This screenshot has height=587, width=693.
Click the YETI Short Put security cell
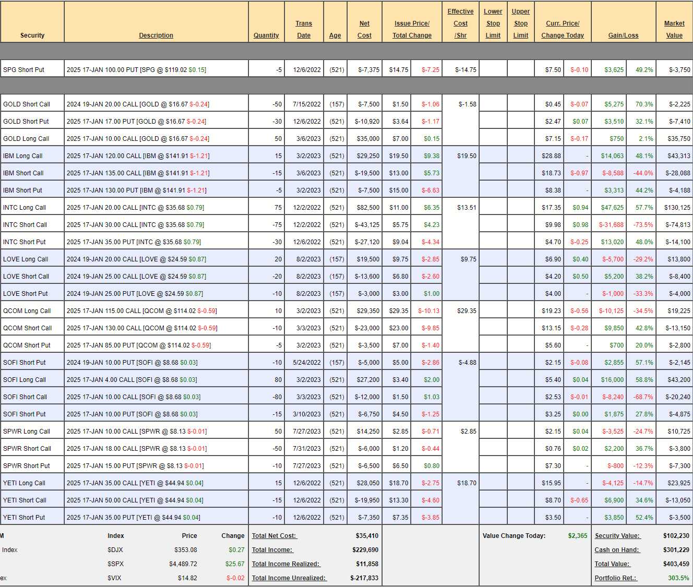[x=24, y=518]
